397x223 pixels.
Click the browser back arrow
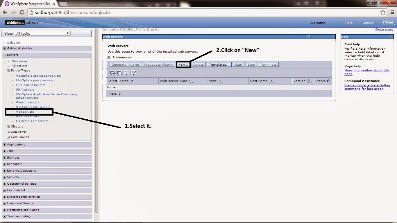pos(5,12)
